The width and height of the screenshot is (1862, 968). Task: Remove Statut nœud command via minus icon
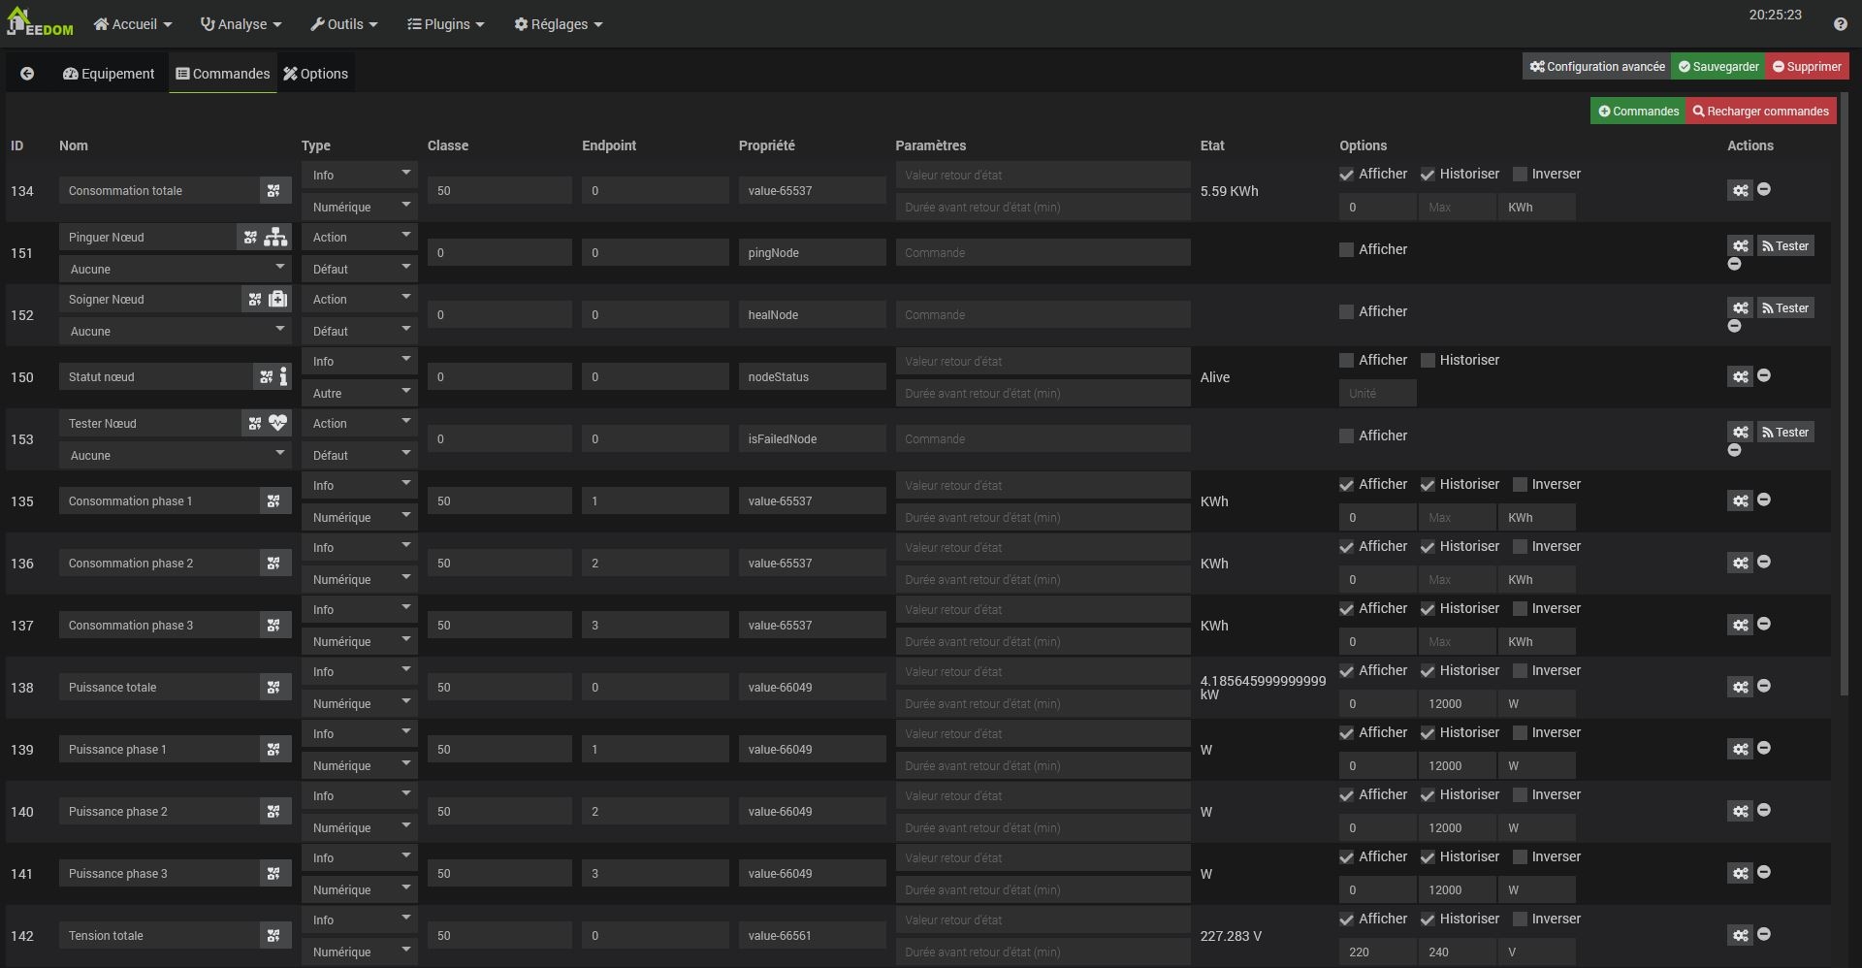point(1764,375)
